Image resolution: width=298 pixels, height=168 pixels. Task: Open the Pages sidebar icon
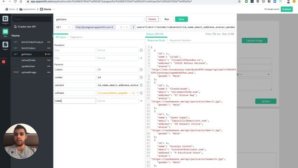click(5, 46)
